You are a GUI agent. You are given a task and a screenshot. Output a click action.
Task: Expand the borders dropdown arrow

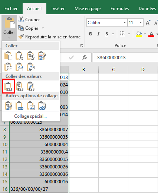click(129, 34)
